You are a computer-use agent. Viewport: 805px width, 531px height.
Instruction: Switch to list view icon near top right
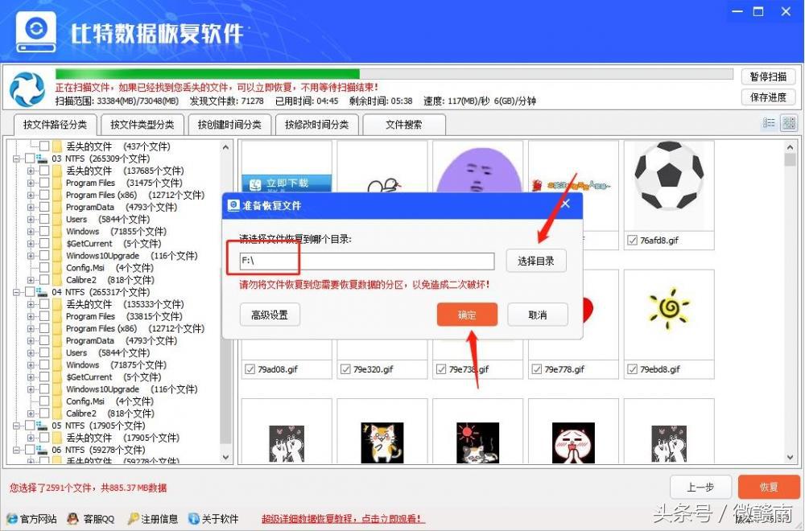(769, 122)
